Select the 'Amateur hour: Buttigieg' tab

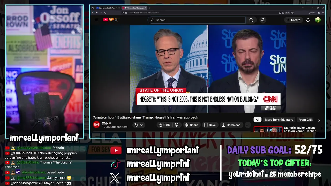[x=134, y=8]
